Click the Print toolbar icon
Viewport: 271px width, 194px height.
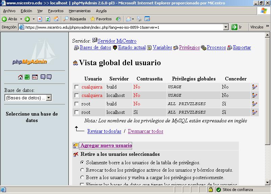tap(139, 19)
